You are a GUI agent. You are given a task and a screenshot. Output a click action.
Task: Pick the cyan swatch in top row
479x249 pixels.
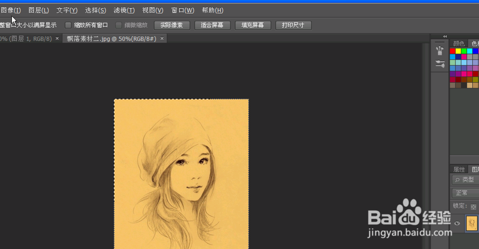click(470, 51)
